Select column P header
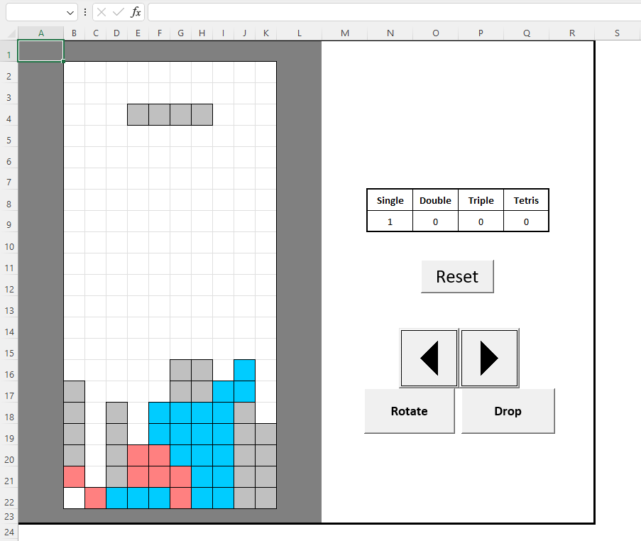 [481, 33]
